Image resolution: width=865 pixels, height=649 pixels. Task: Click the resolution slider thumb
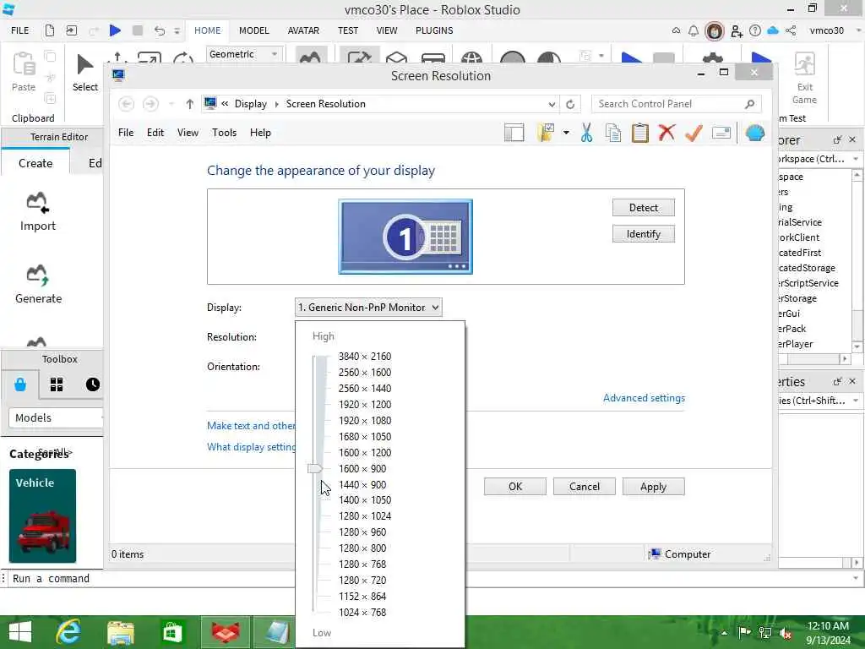314,468
